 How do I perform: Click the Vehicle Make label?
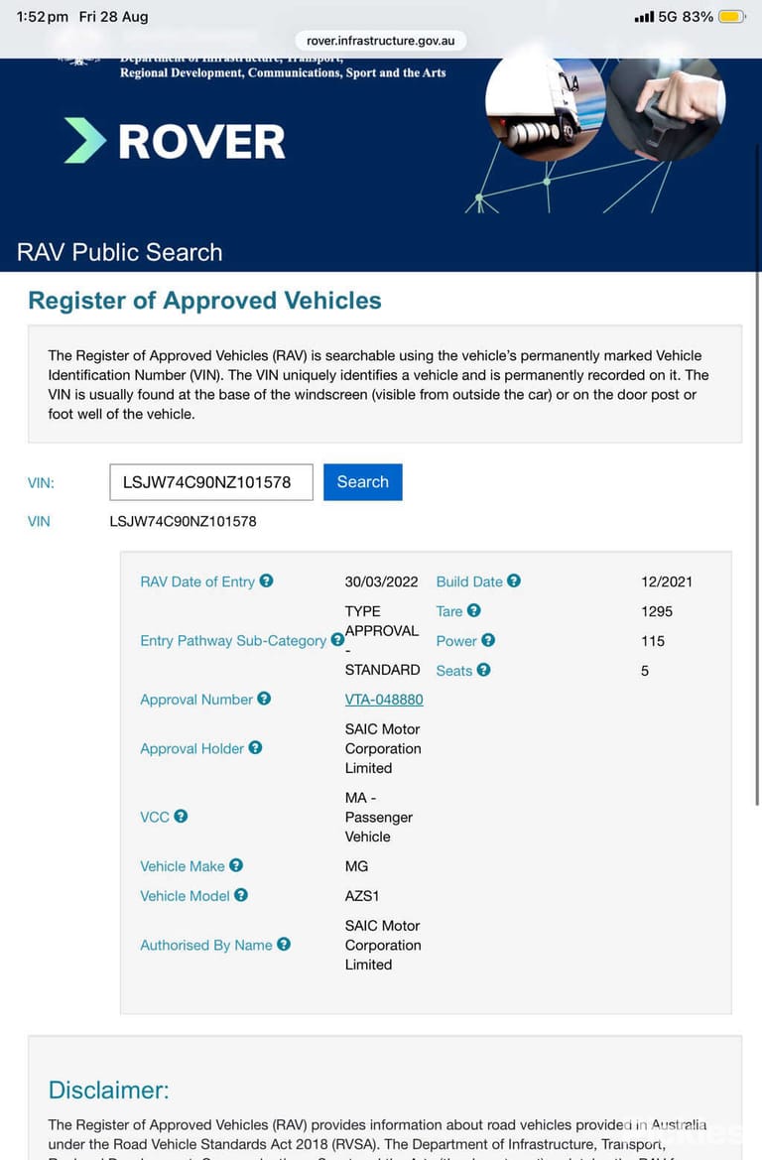pyautogui.click(x=182, y=866)
